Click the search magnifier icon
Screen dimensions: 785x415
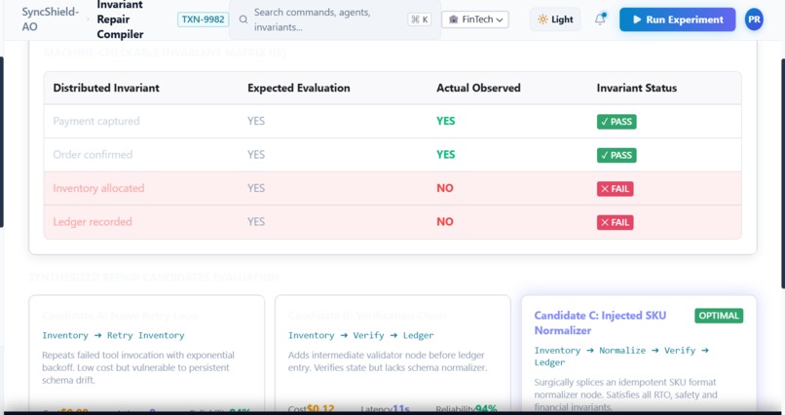click(243, 19)
